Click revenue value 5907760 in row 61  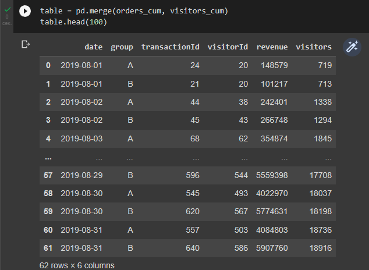pyautogui.click(x=272, y=248)
